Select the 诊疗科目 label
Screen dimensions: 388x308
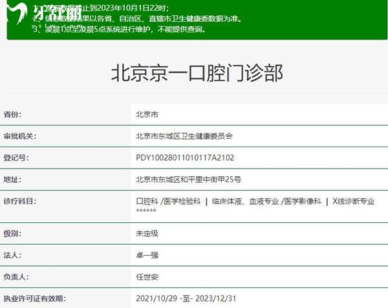(20, 201)
